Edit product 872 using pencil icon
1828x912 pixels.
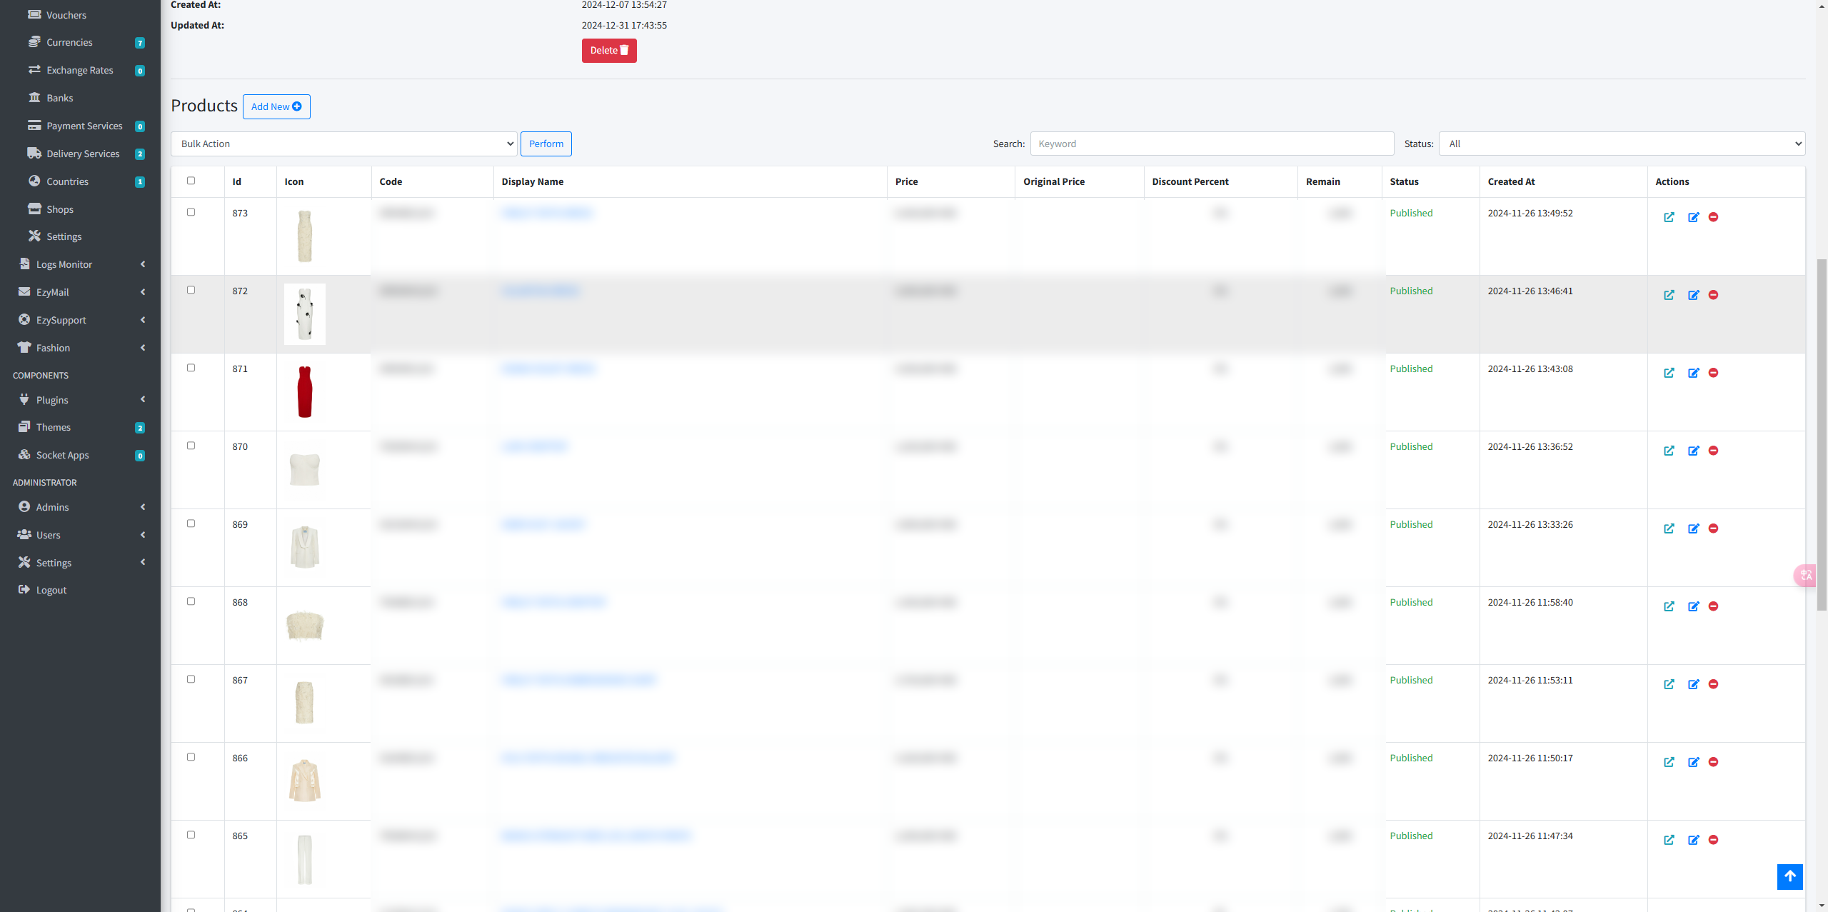[x=1693, y=295]
